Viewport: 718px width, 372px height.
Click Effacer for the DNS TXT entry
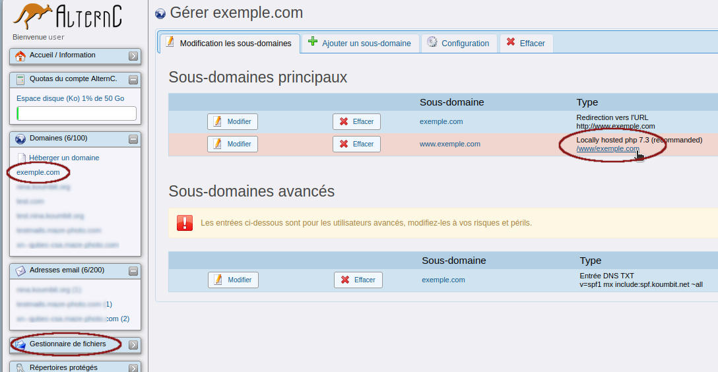(x=358, y=280)
